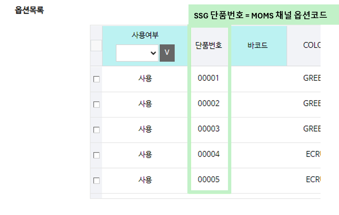Click the 사용 status in row 00004
The image size is (339, 215).
(x=145, y=155)
